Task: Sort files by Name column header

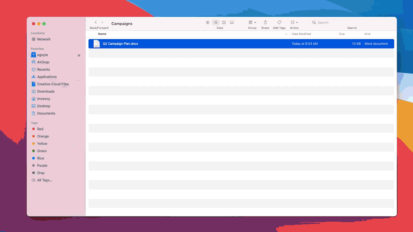Action: [102, 34]
